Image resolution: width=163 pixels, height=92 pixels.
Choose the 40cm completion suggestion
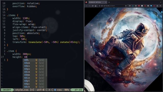(x=35, y=72)
